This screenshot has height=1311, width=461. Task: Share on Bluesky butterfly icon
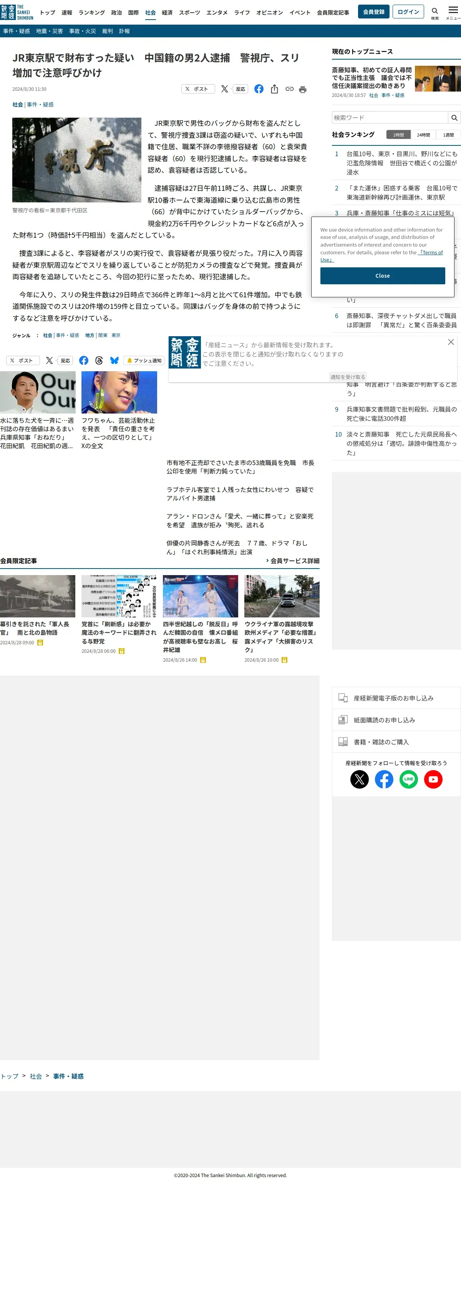click(114, 360)
